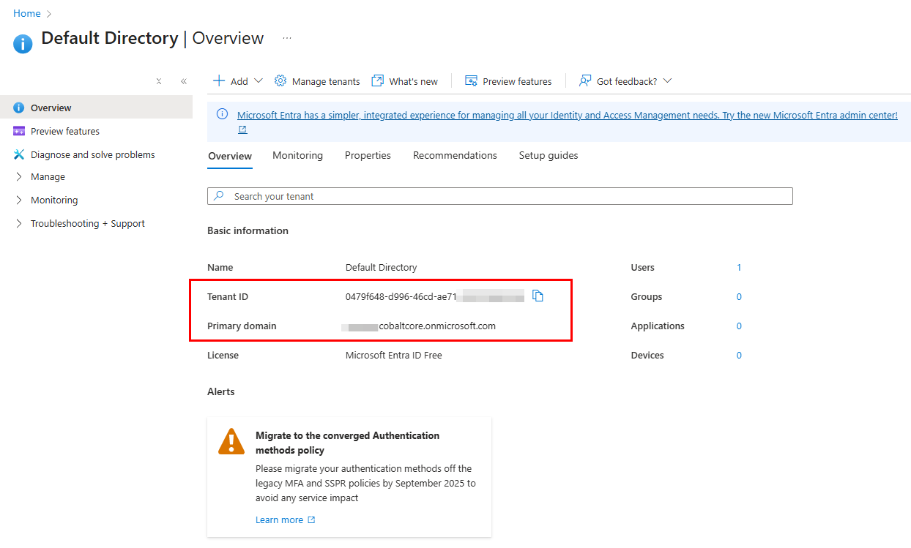Click the Diagnose and solve problems icon
Screen dimensions: 911x548
click(x=19, y=154)
